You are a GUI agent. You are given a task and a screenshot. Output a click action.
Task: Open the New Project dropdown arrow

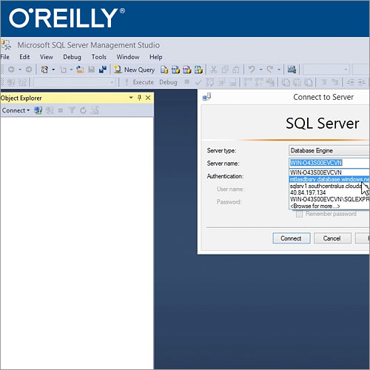pos(53,70)
